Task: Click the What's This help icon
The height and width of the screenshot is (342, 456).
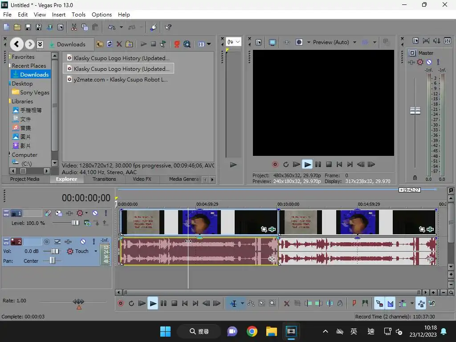Action: tap(168, 27)
